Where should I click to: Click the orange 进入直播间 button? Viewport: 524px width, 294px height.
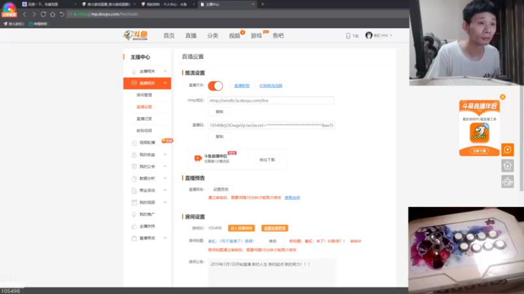tap(241, 228)
